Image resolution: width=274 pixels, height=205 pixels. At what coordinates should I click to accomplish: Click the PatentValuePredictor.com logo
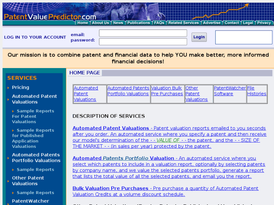[50, 17]
